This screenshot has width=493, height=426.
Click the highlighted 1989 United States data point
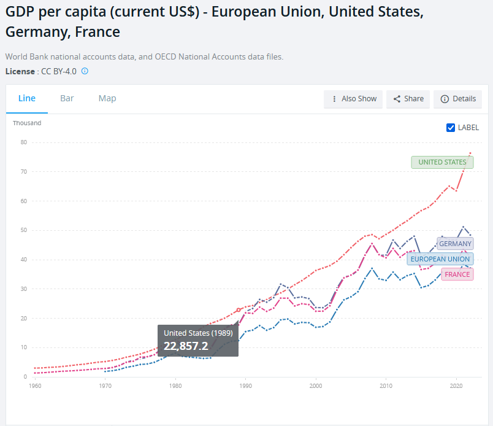point(239,310)
